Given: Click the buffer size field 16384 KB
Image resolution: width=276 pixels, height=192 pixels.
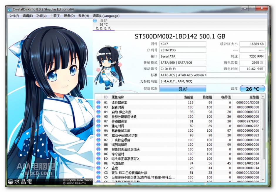Looking at the screenshot, I should 253,44.
